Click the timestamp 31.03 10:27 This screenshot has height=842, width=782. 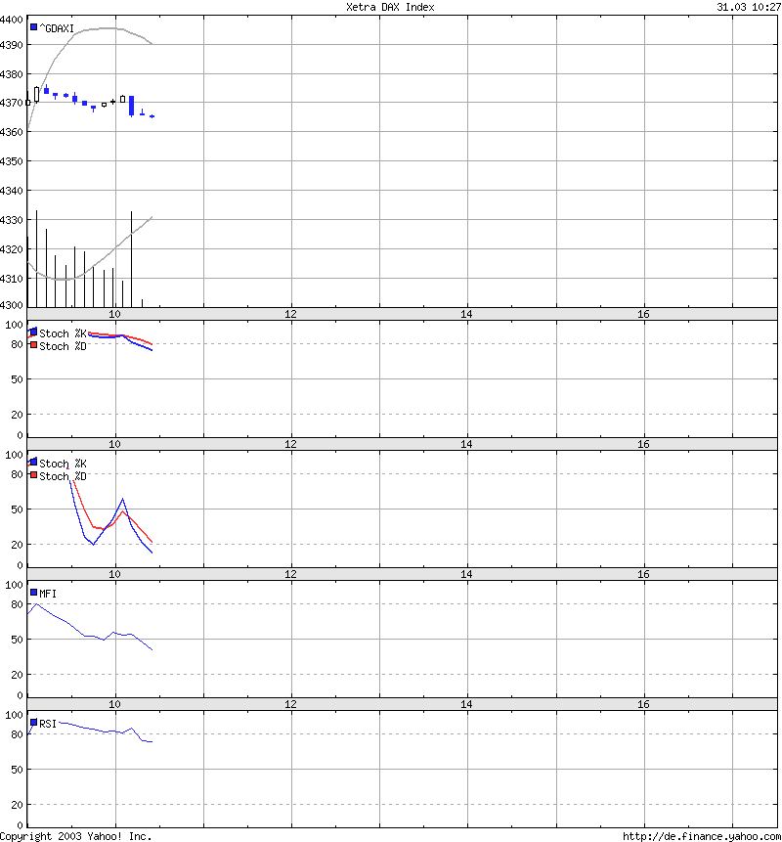click(x=749, y=7)
